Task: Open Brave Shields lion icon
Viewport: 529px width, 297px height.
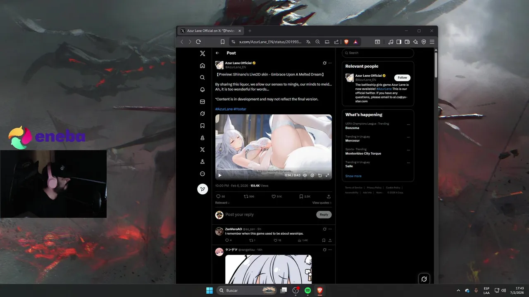Action: (x=346, y=42)
